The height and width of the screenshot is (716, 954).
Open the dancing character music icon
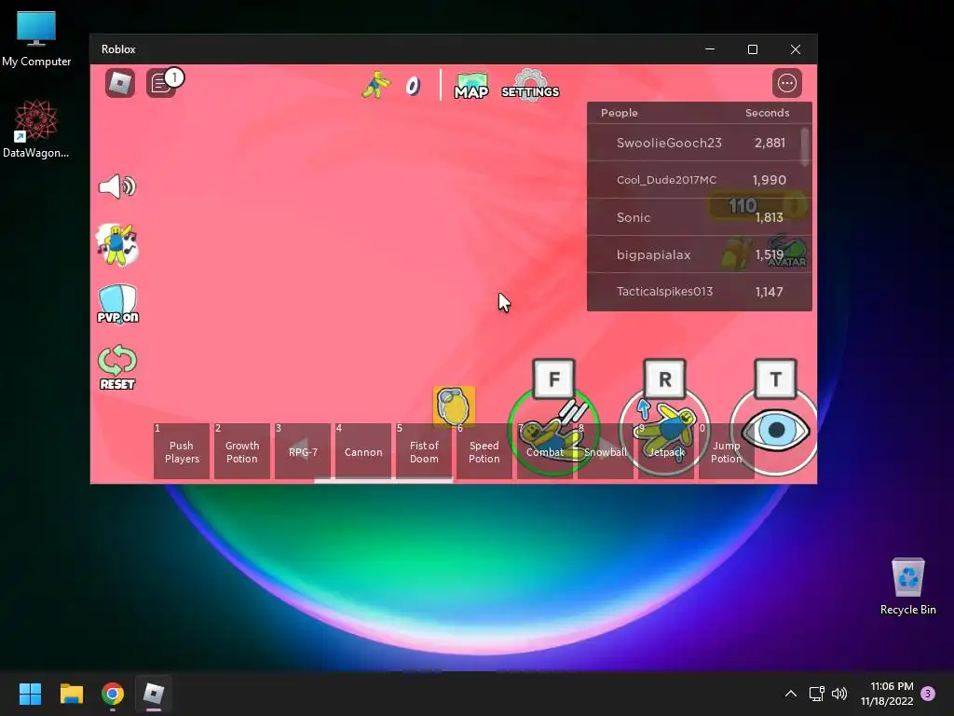116,245
